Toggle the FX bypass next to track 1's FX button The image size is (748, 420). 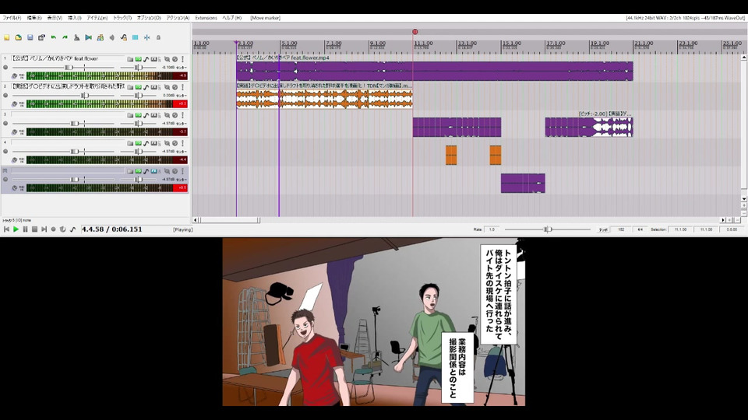tap(159, 59)
